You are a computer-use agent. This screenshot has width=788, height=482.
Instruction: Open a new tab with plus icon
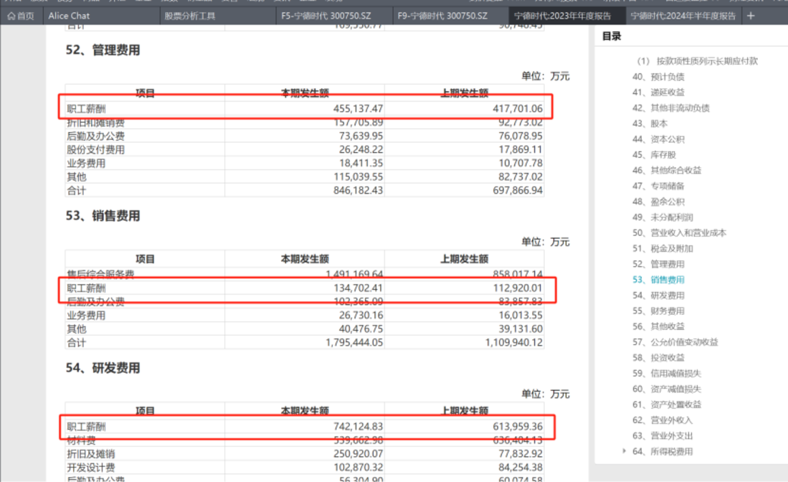click(x=751, y=16)
